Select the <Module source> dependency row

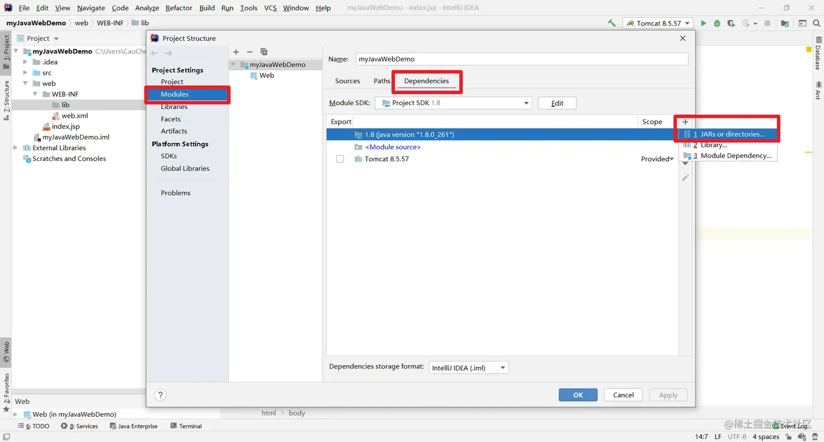click(x=502, y=147)
